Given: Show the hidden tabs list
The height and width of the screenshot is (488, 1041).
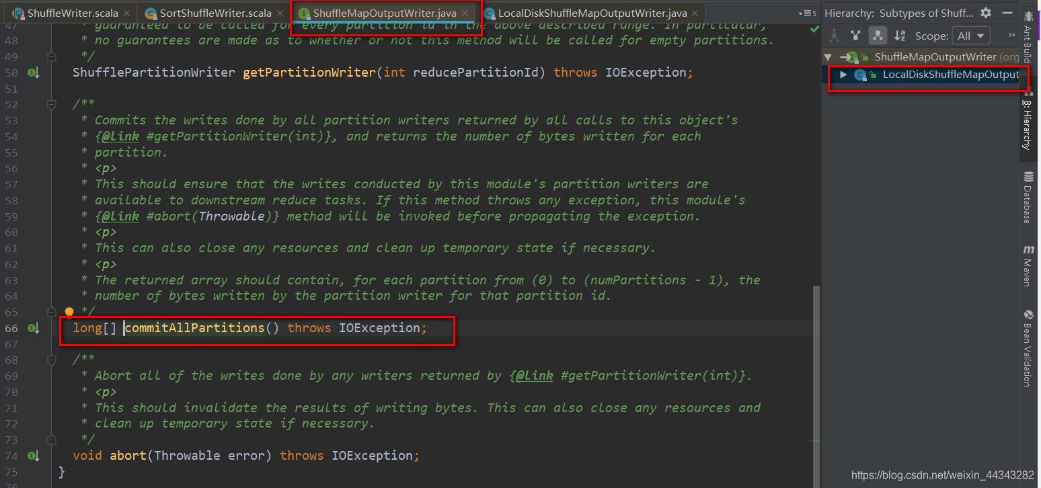Looking at the screenshot, I should 806,13.
